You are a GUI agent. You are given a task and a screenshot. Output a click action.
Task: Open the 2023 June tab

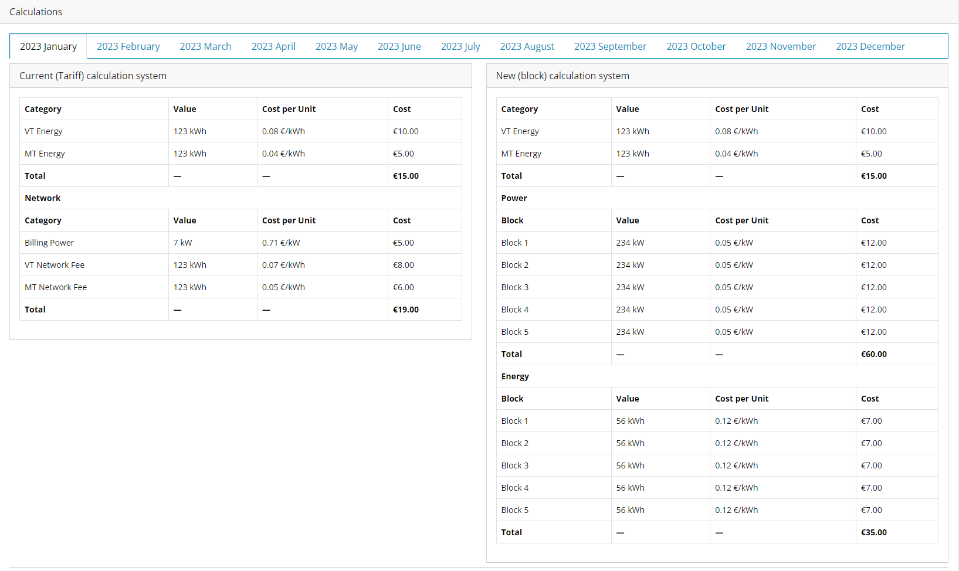399,46
